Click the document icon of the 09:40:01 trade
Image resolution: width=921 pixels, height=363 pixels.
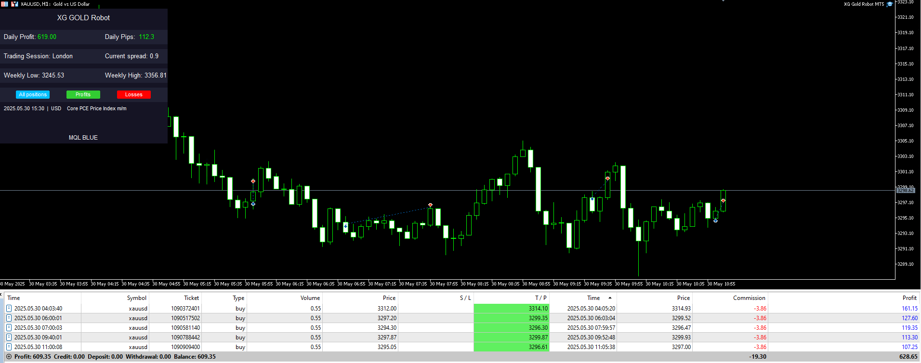click(x=9, y=337)
